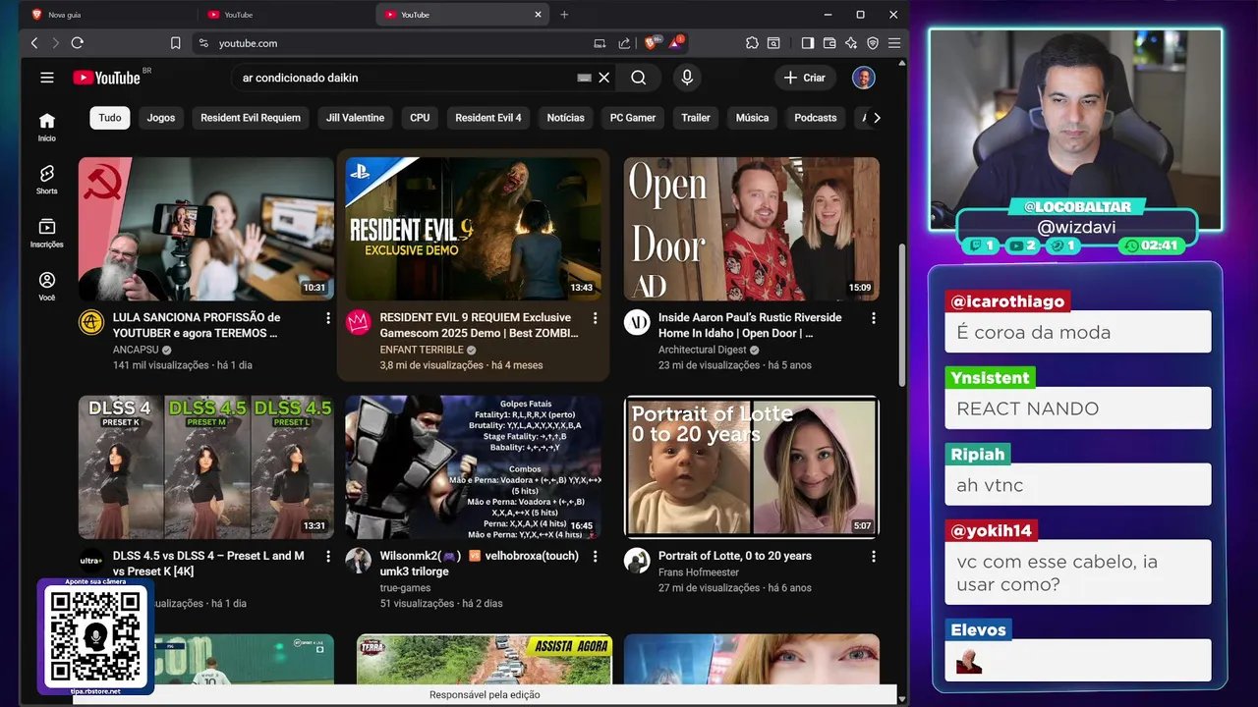Open Frans Hofmeester channel avatar
1258x707 pixels.
pos(637,561)
